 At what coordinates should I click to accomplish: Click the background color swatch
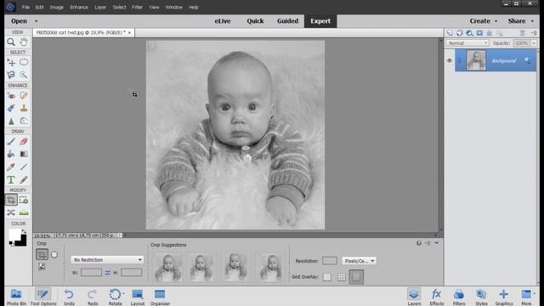[x=22, y=241]
